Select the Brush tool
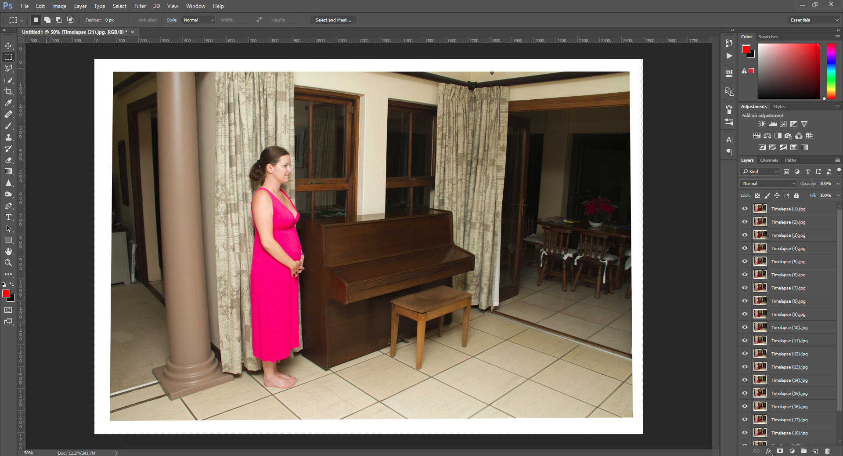Screen dimensions: 843x456 click(8, 126)
